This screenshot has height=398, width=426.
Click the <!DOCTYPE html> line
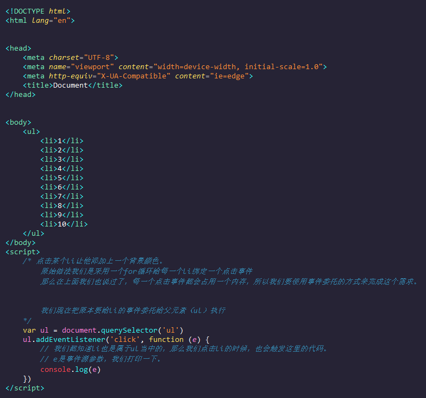[x=38, y=11]
